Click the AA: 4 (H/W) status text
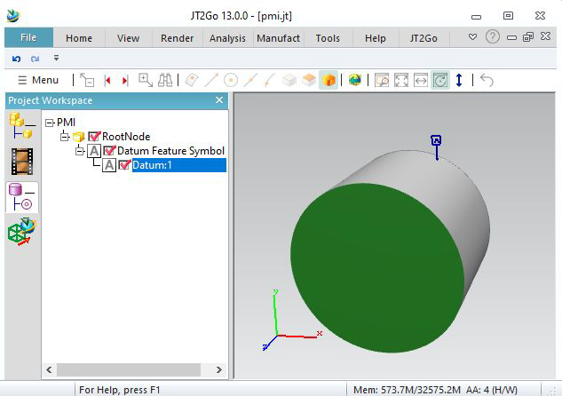This screenshot has height=396, width=562. (x=492, y=390)
